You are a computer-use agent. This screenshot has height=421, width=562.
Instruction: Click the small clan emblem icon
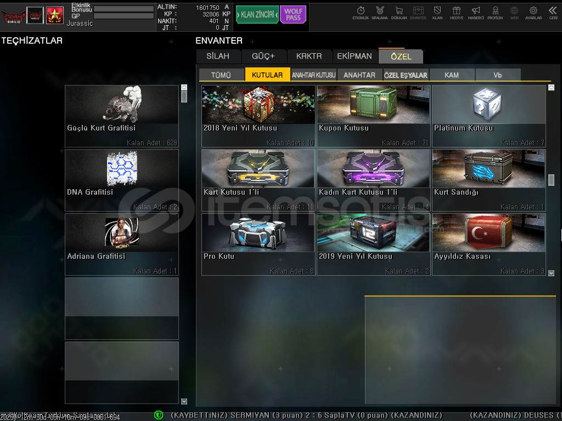[35, 15]
